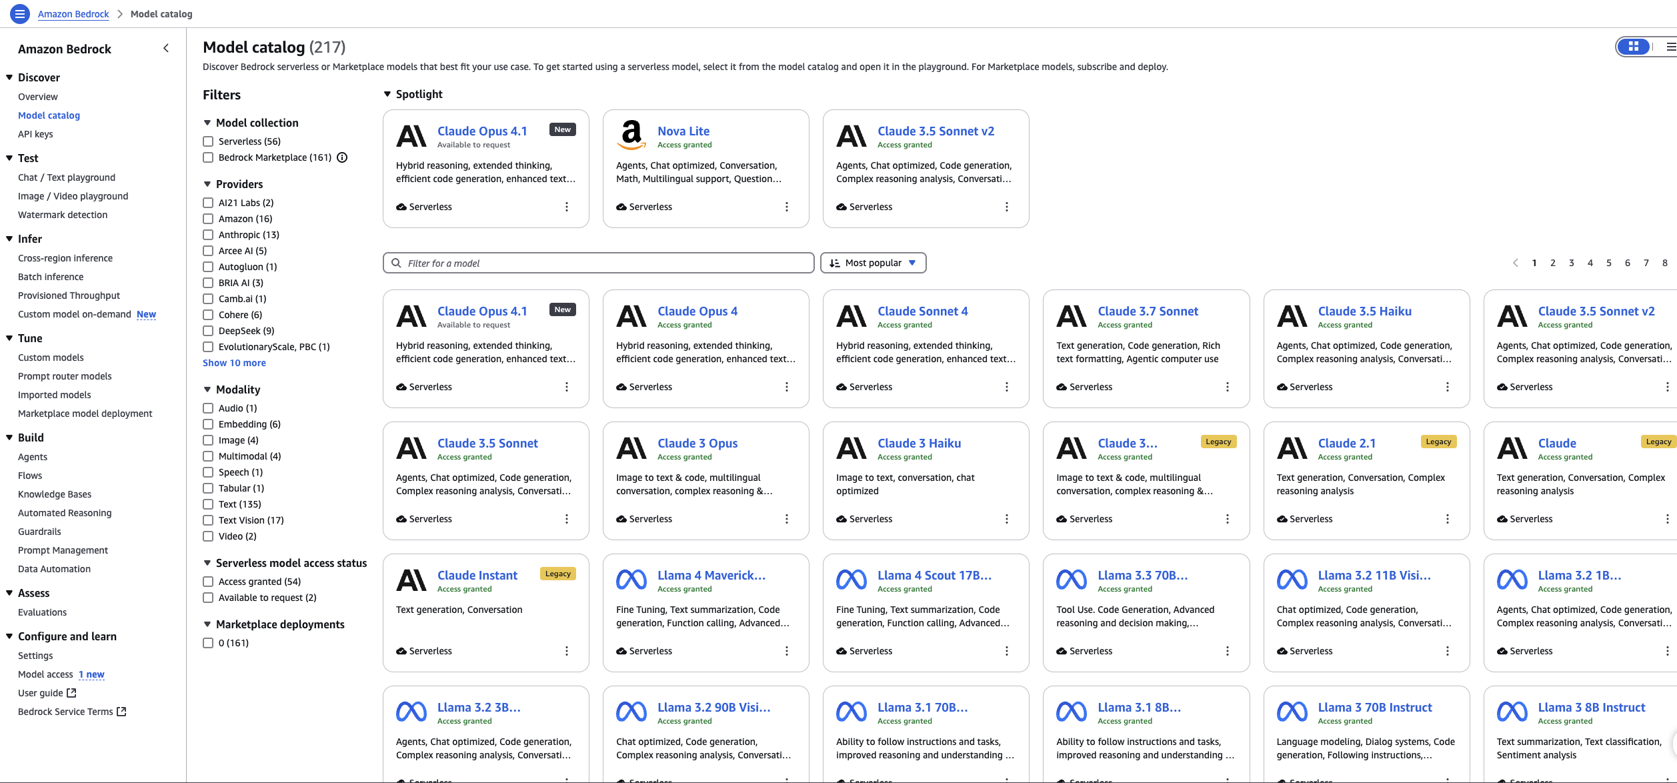Collapse the Amazon Bedrock sidebar with the arrow
This screenshot has height=783, width=1677.
click(x=166, y=48)
